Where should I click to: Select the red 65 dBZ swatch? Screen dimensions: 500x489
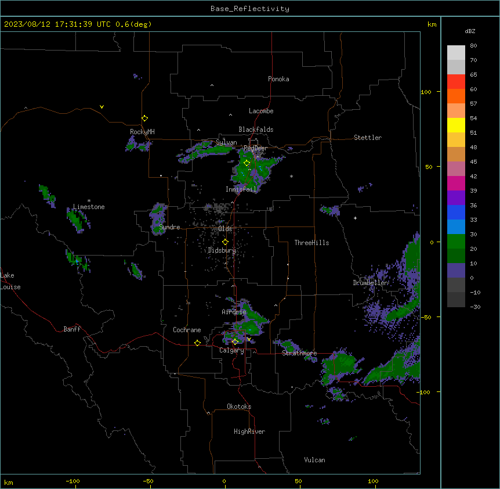456,81
